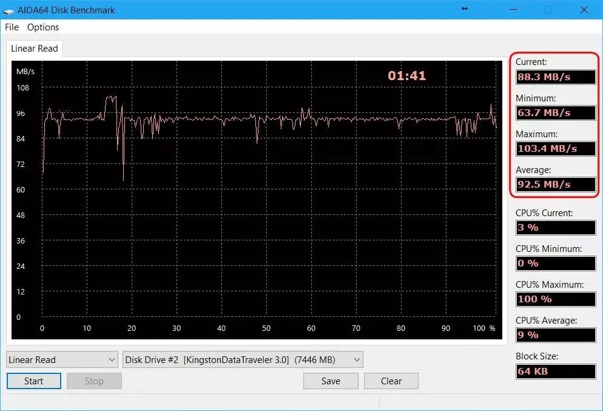The width and height of the screenshot is (603, 411).
Task: Maximize the AIDA64 Disk Benchmark window
Action: pyautogui.click(x=548, y=10)
